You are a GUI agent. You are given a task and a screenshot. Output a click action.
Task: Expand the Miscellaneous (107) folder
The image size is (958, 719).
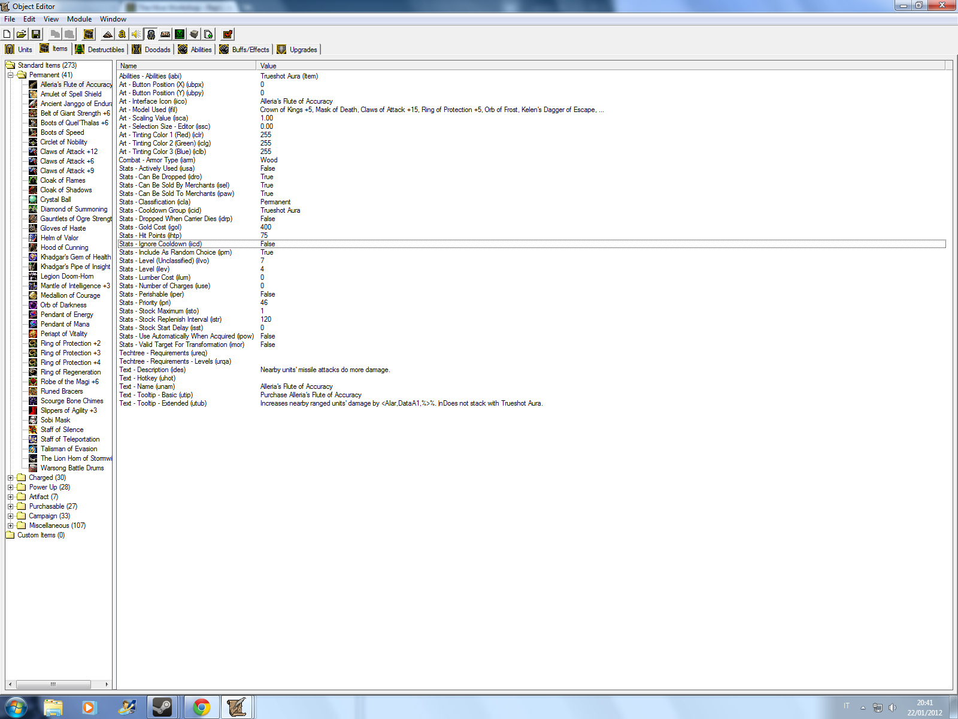point(10,525)
